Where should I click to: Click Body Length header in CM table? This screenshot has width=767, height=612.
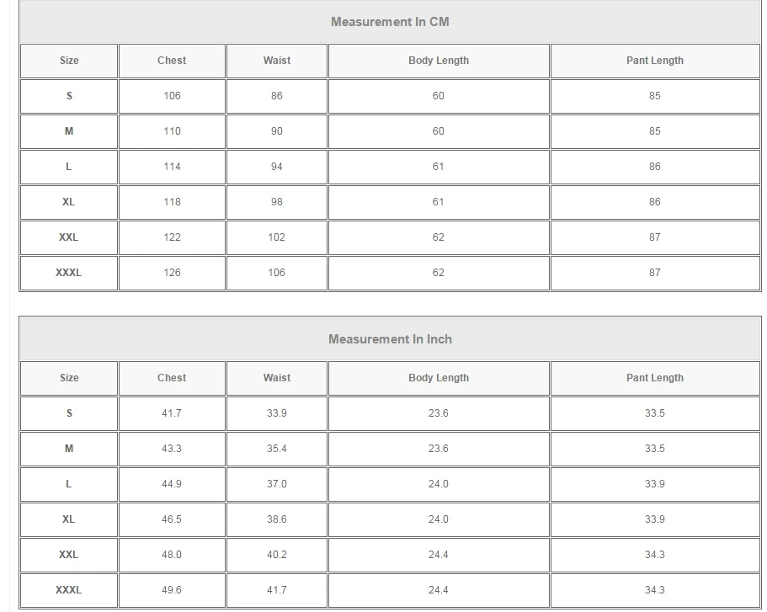pos(439,61)
